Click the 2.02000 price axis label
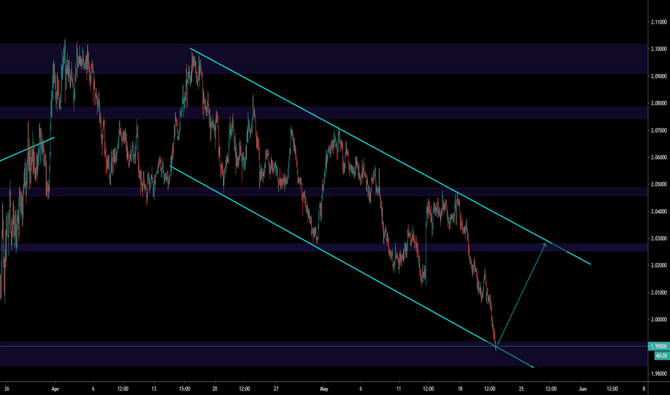Screen dimensions: 670x395 pyautogui.click(x=658, y=265)
